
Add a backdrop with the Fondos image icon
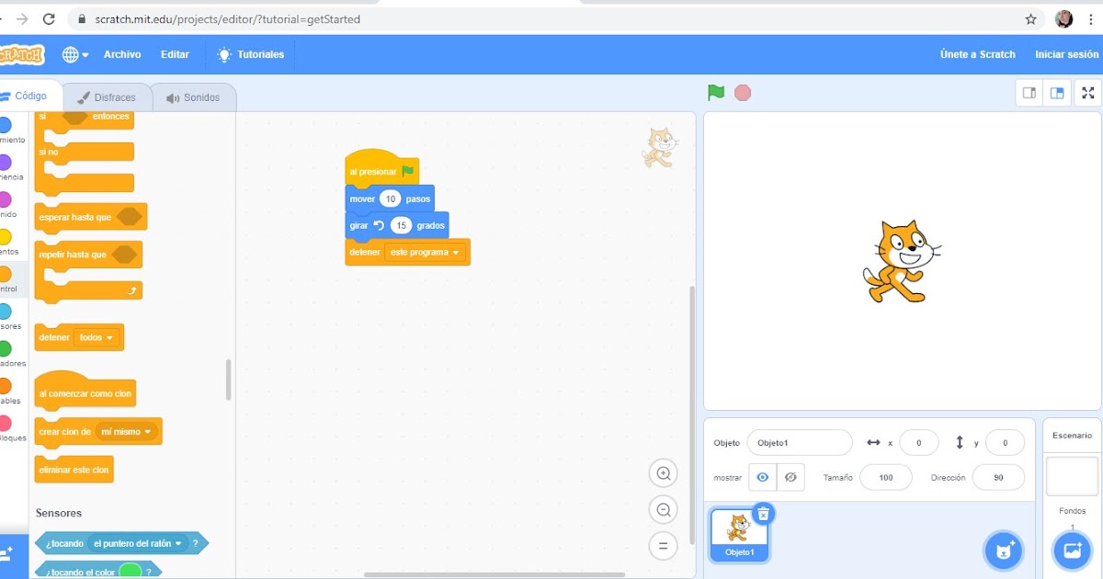[1072, 551]
